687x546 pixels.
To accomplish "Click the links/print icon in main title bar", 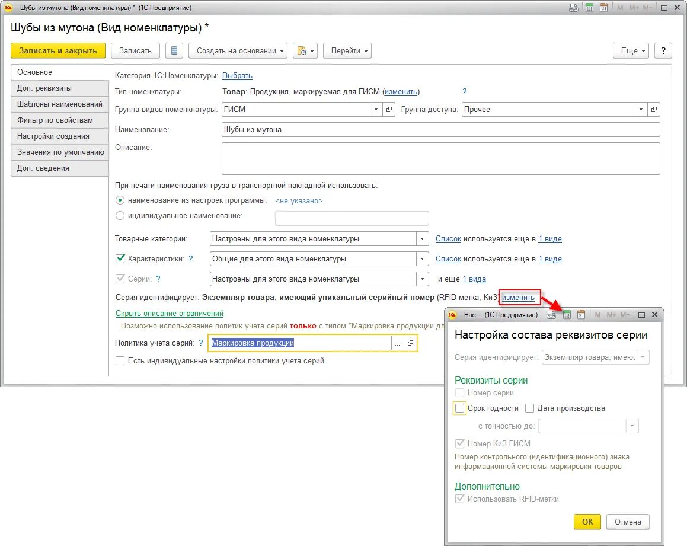I will pos(574,8).
